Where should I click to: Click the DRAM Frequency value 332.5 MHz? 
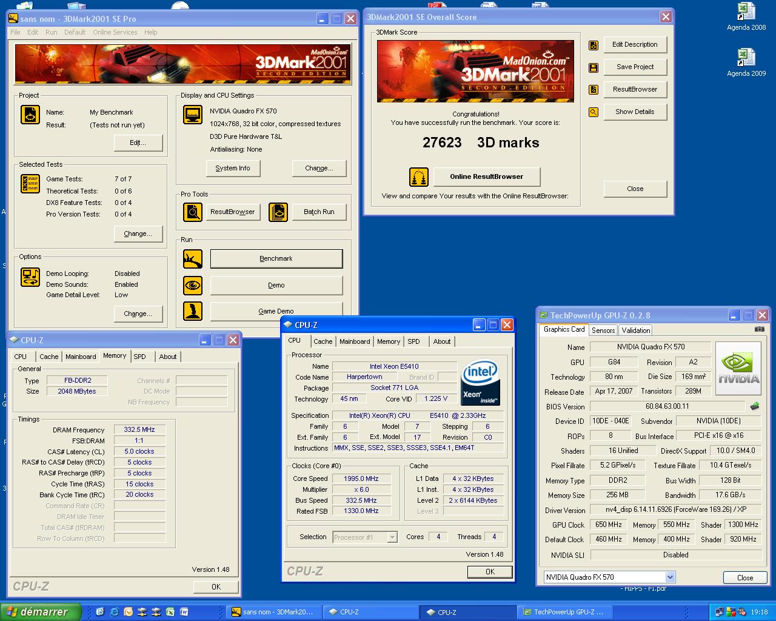tap(139, 430)
